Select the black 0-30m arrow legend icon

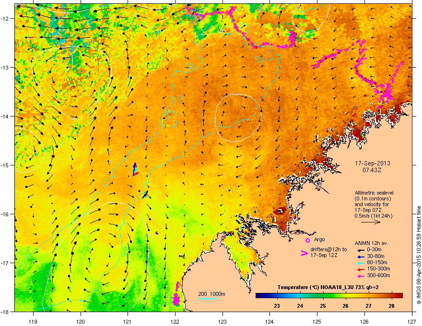361,250
